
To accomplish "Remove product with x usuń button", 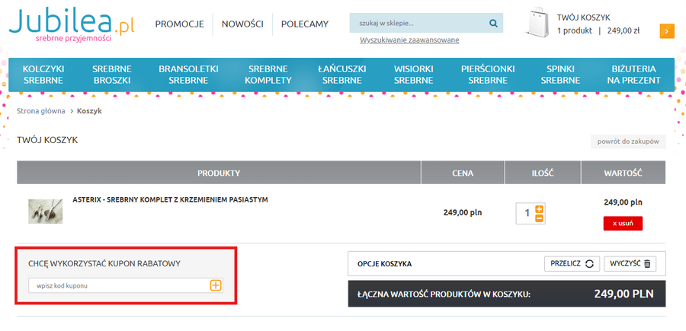I will 623,223.
